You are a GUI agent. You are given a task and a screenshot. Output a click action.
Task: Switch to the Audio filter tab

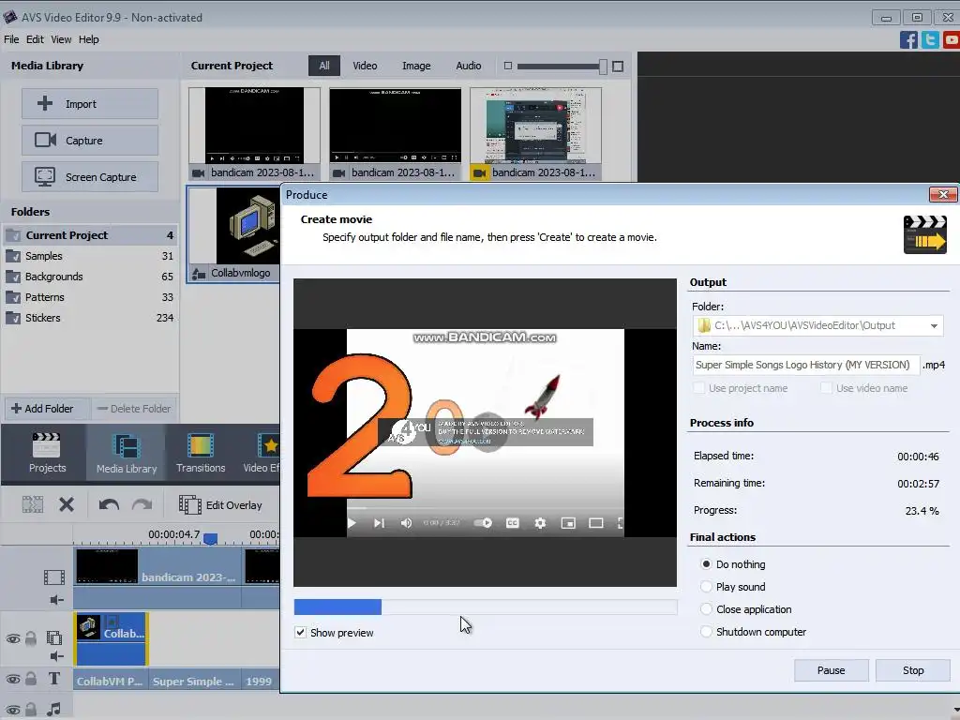click(469, 66)
